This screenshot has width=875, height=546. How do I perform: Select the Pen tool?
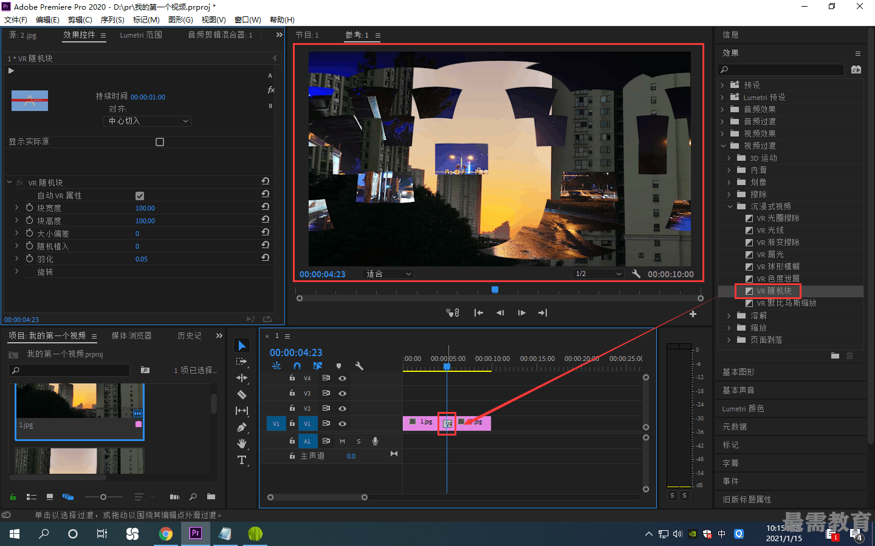(x=242, y=427)
